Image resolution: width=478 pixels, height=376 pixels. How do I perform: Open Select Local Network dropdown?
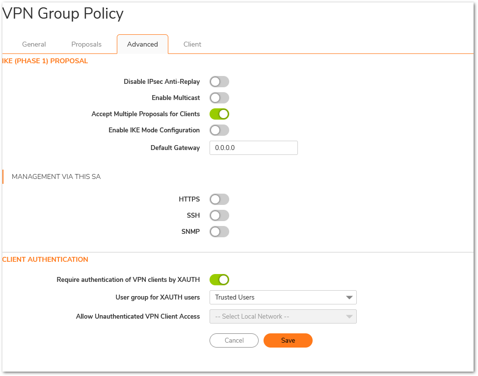coord(283,316)
